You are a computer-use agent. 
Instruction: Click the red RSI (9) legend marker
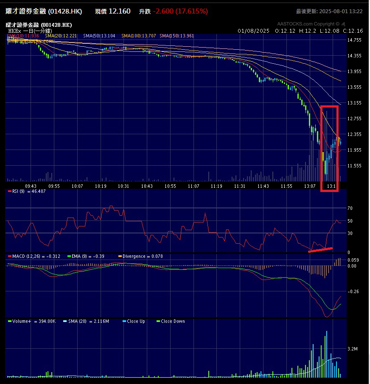9,191
